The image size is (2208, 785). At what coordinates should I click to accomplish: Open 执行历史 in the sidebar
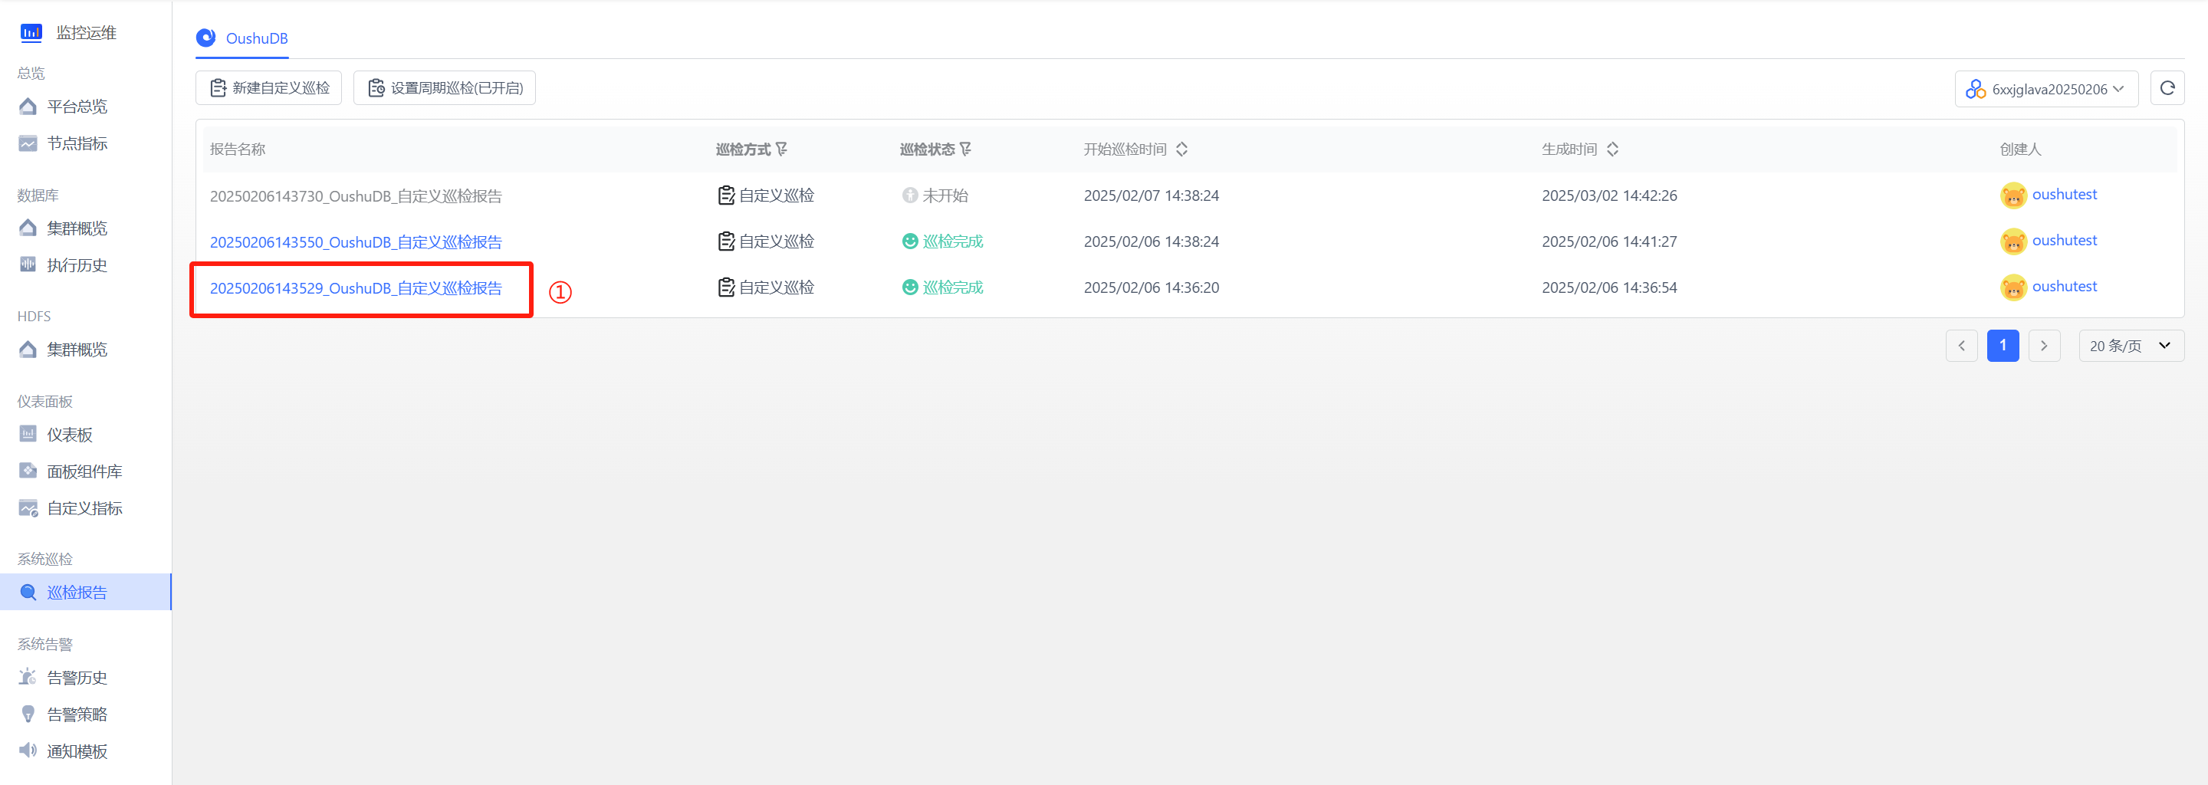click(77, 264)
